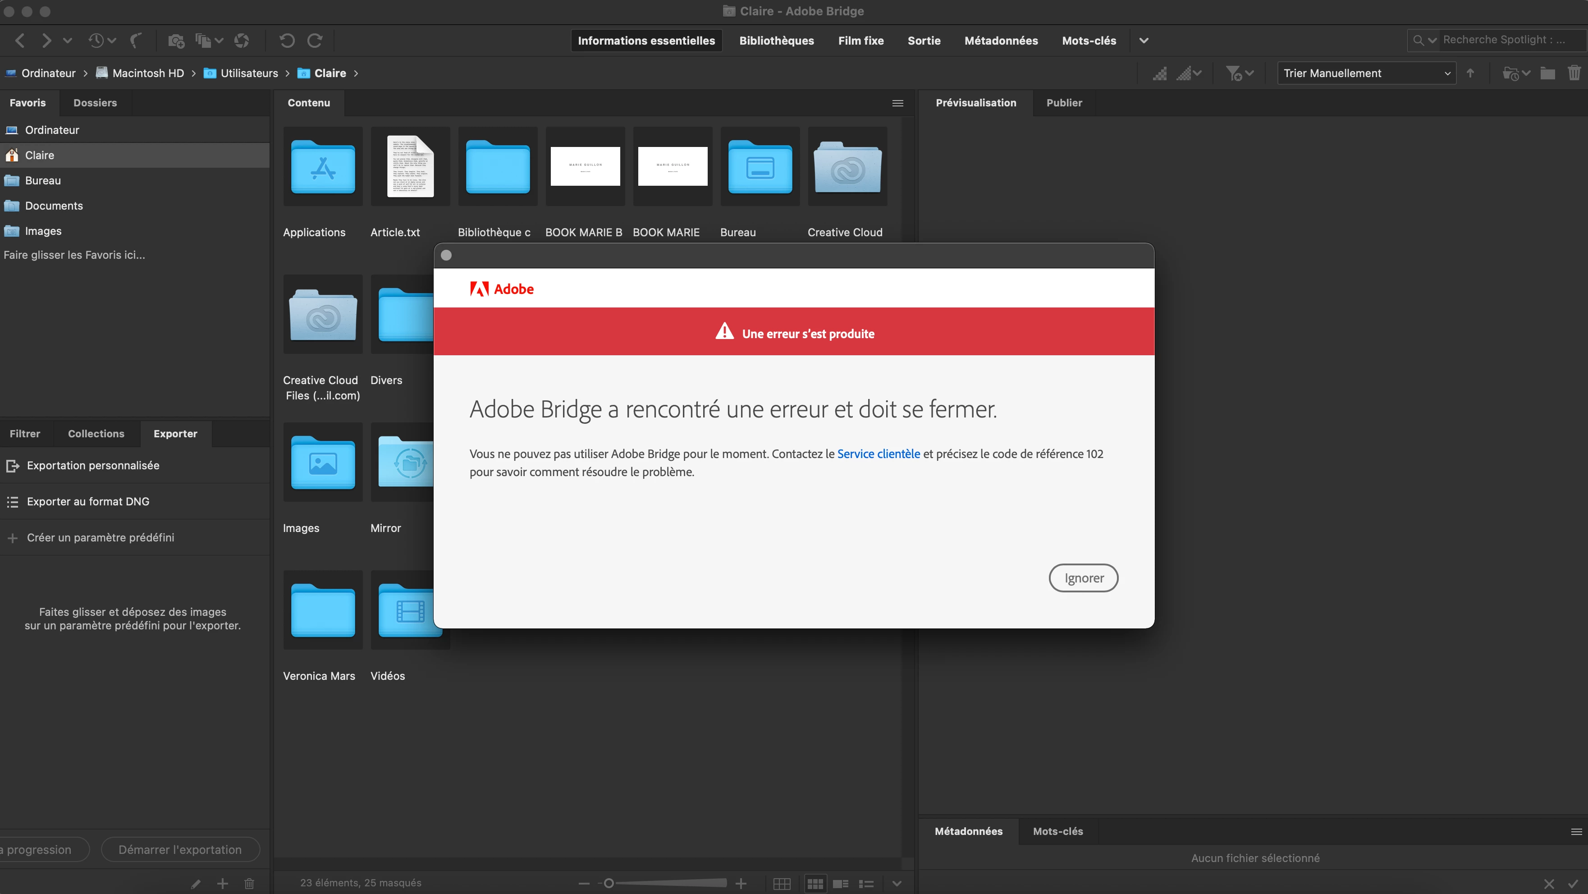The image size is (1588, 894).
Task: Click the Ignorer button in dialog
Action: point(1083,578)
